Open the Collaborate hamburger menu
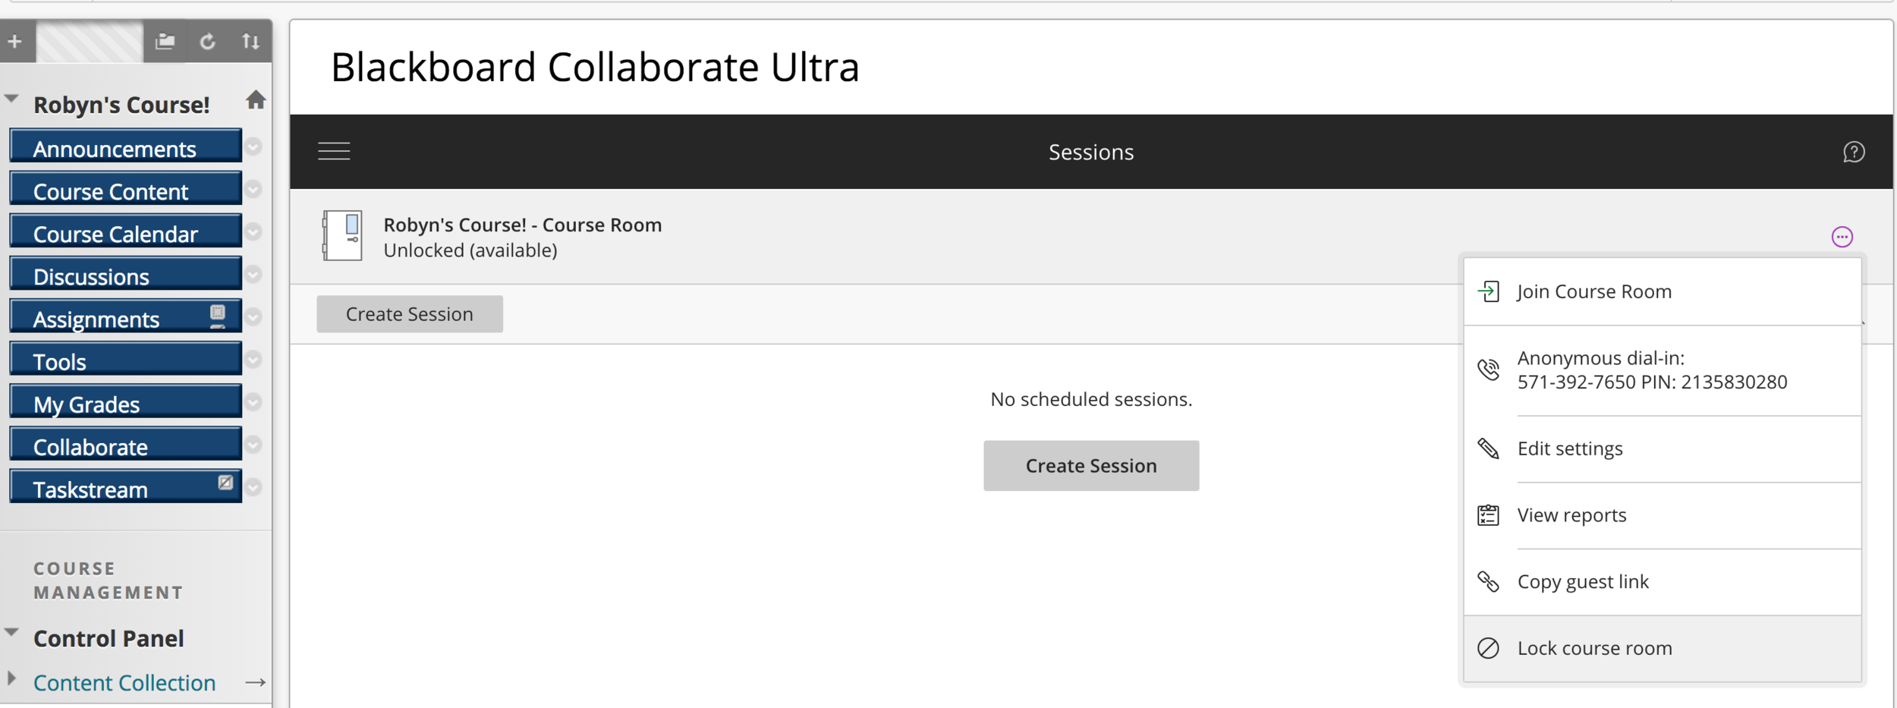The height and width of the screenshot is (708, 1897). click(334, 152)
